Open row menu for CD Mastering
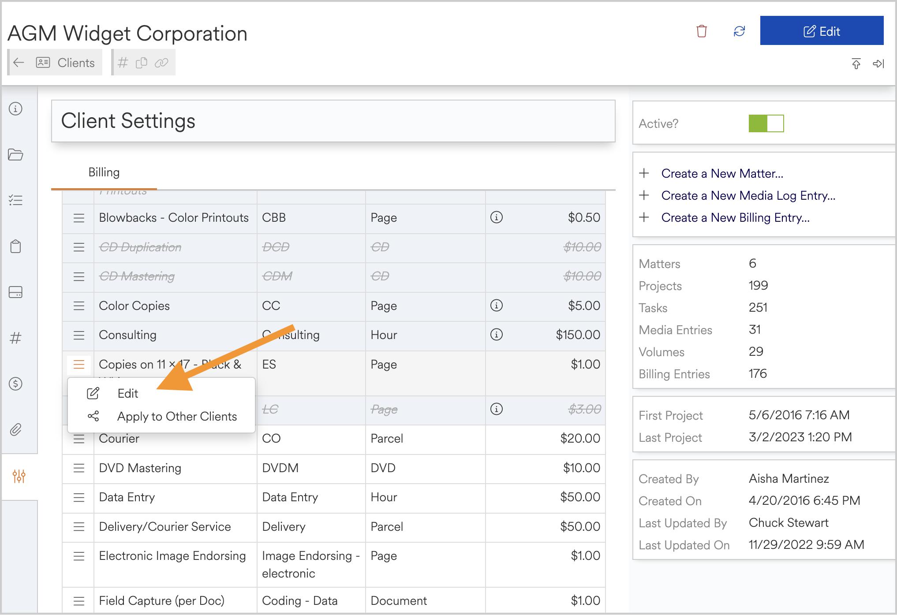Viewport: 897px width, 615px height. click(x=79, y=276)
